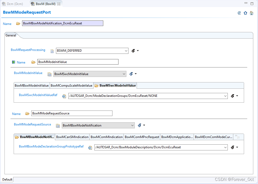Expand arrow menu beside Dcm/DcmEcuReset action icon
Image resolution: width=258 pixels, height=184 pixels.
237,147
